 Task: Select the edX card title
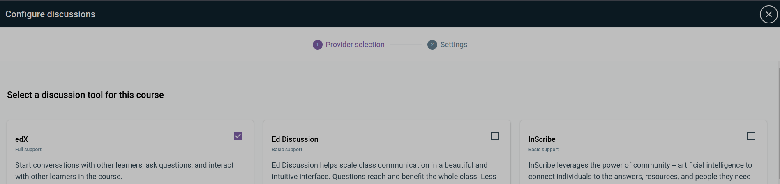coord(22,139)
